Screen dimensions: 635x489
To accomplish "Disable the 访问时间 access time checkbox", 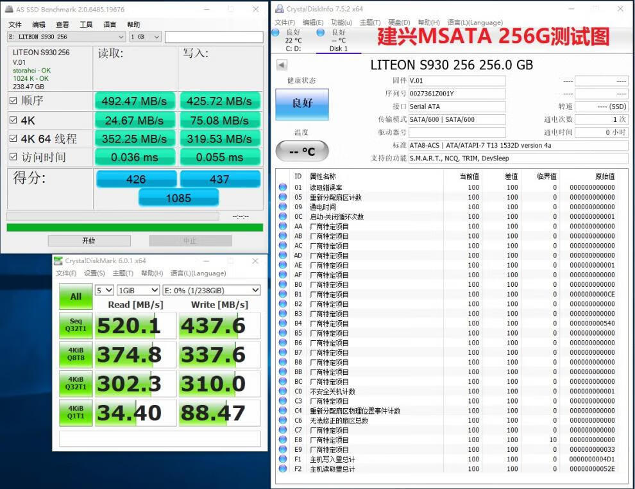I will tap(13, 157).
